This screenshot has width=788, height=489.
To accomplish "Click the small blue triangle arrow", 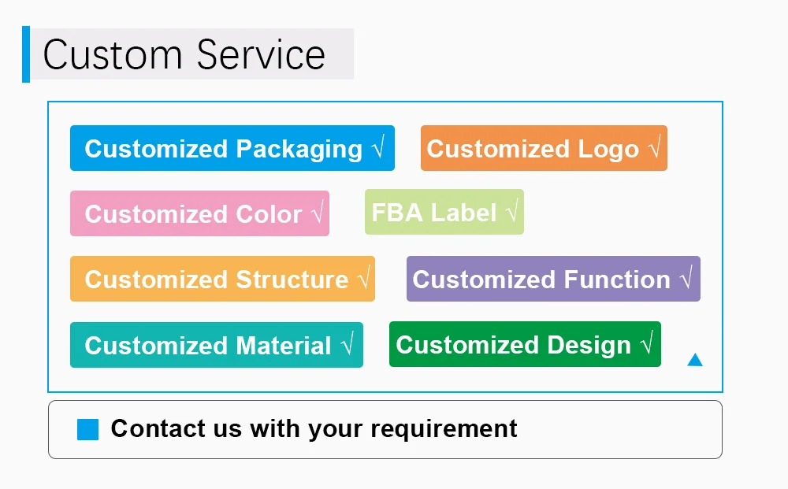I will coord(694,360).
